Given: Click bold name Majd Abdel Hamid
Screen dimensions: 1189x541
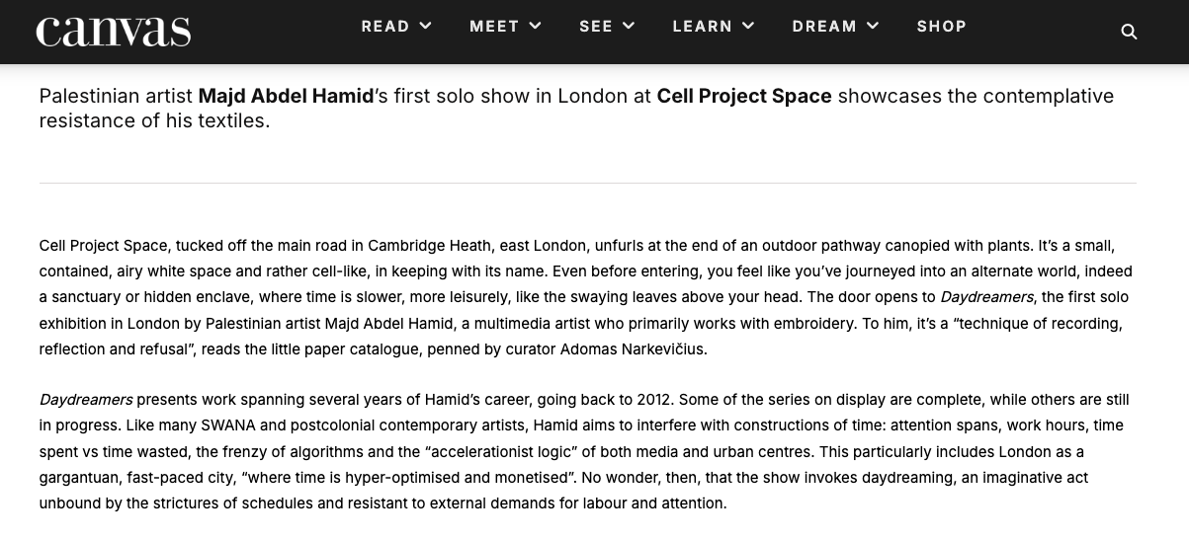Looking at the screenshot, I should click(x=286, y=96).
